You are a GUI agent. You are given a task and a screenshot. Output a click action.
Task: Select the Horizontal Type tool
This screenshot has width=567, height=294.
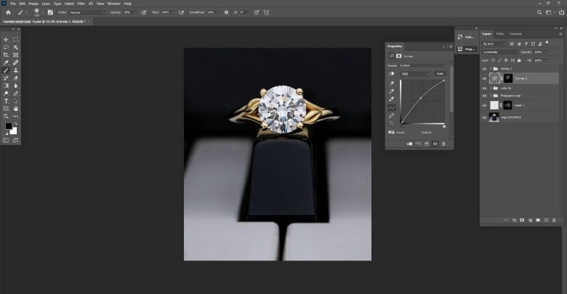coord(6,101)
